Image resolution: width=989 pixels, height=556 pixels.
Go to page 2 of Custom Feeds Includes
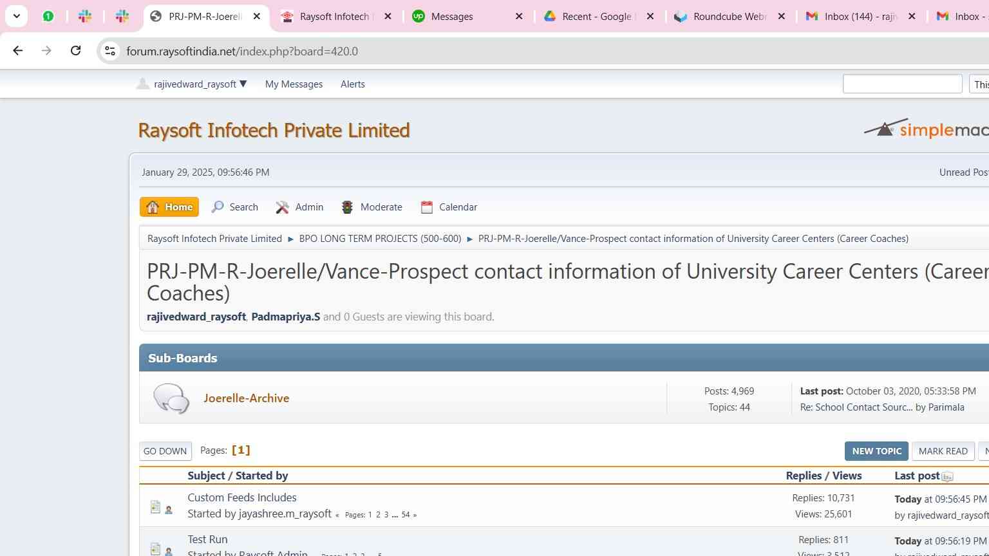pyautogui.click(x=378, y=515)
